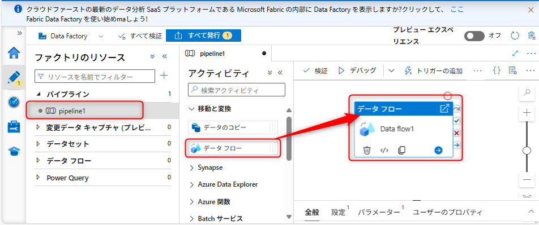Click the green success checkmark connector
539x225 pixels.
coord(457,121)
